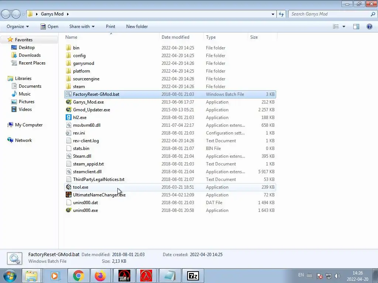Click the UltimateNameChanger.exe icon
Image resolution: width=378 pixels, height=283 pixels.
68,195
